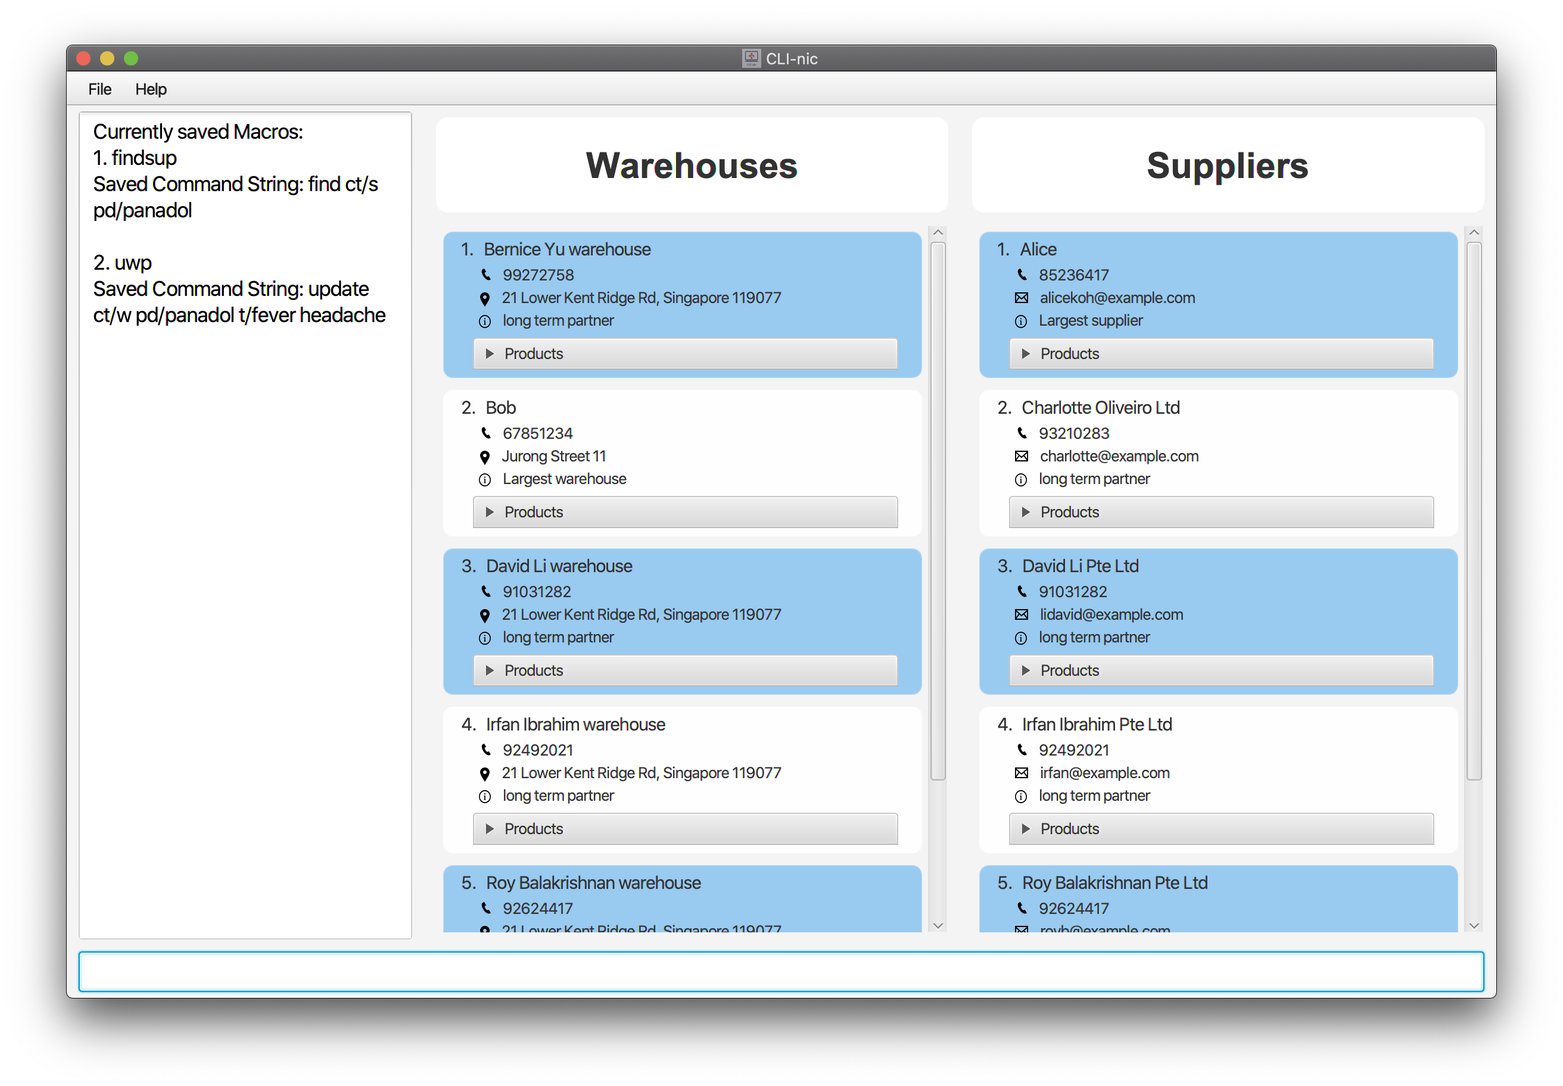
Task: Click email address alicekoh@example.com
Action: [1117, 298]
